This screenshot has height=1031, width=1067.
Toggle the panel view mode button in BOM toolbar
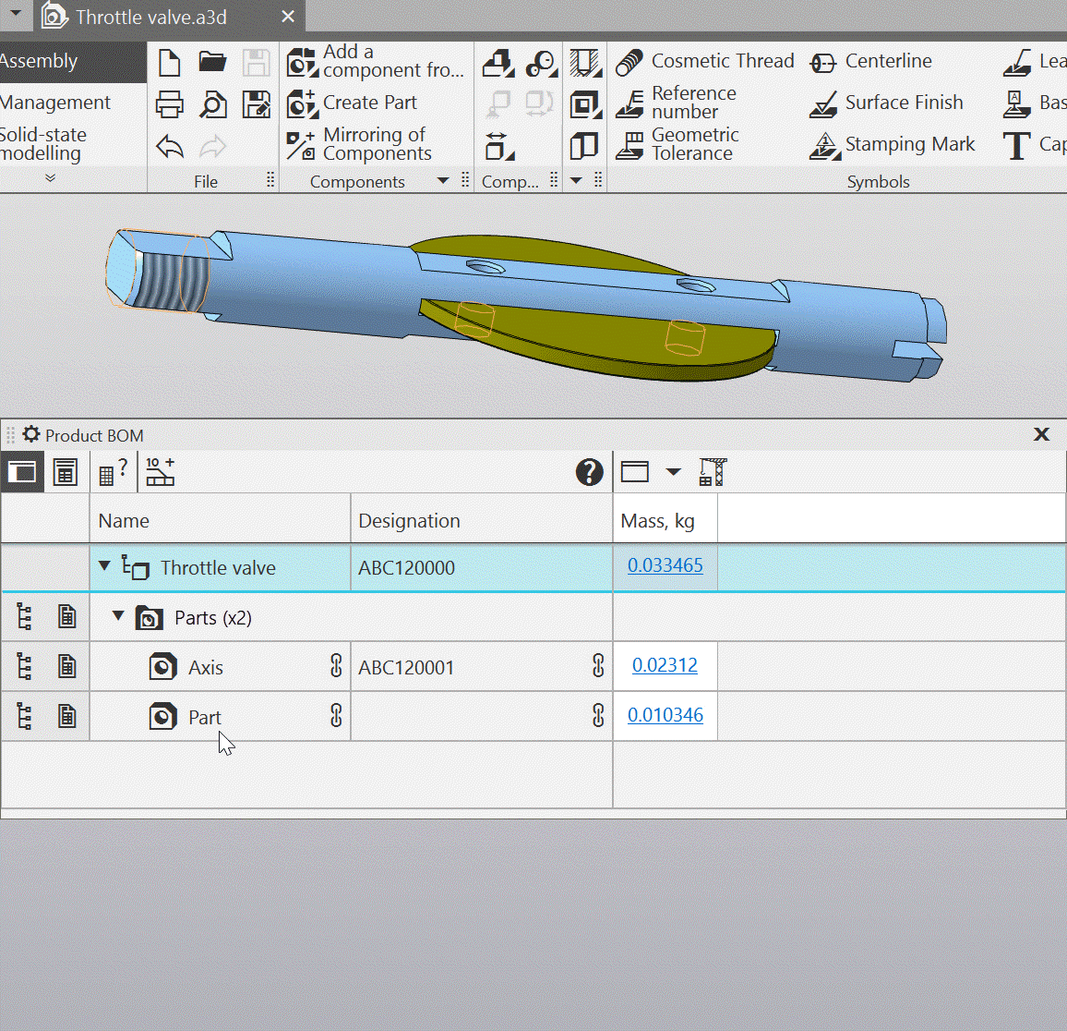[x=22, y=472]
